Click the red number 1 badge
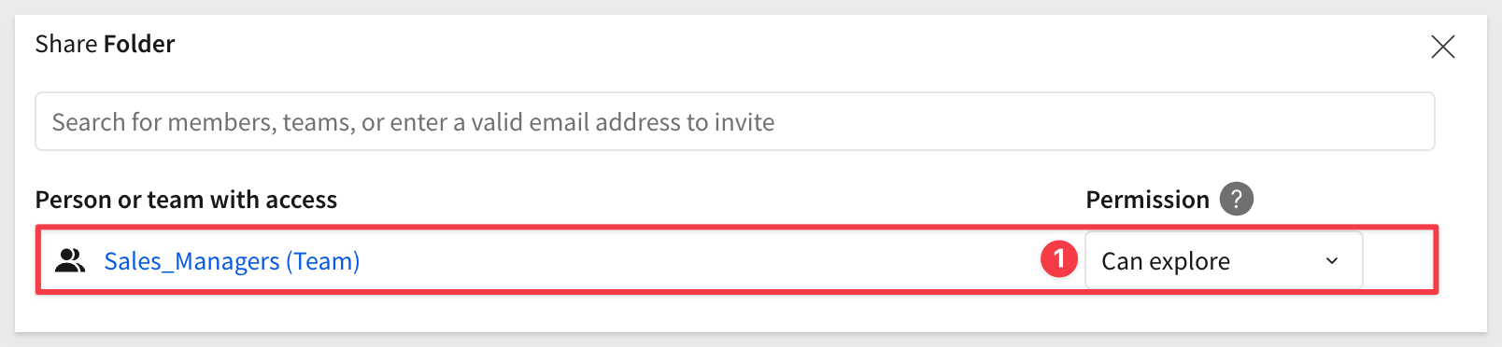Screen dimensions: 1502x347 1059,259
